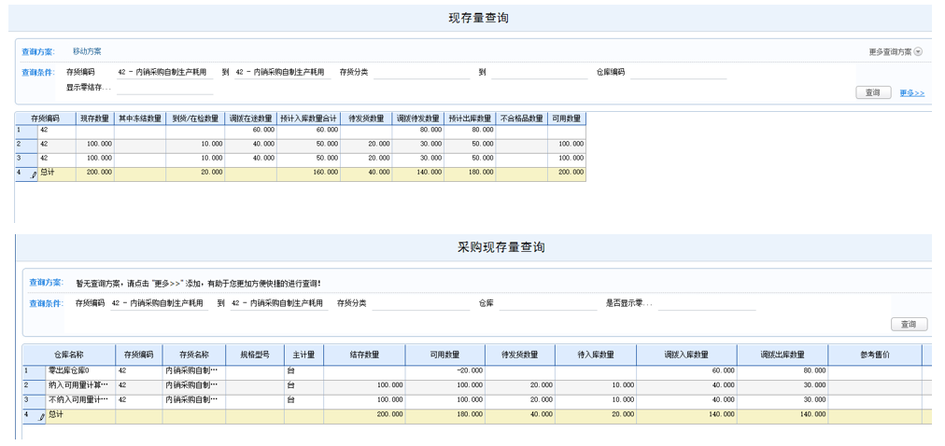Screen dimensions: 945x446
Task: Click the pencil edit icon in 现存量查询 总计 row
Action: point(34,174)
